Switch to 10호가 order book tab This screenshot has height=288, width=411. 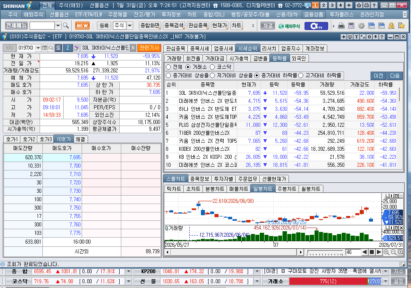pyautogui.click(x=64, y=139)
